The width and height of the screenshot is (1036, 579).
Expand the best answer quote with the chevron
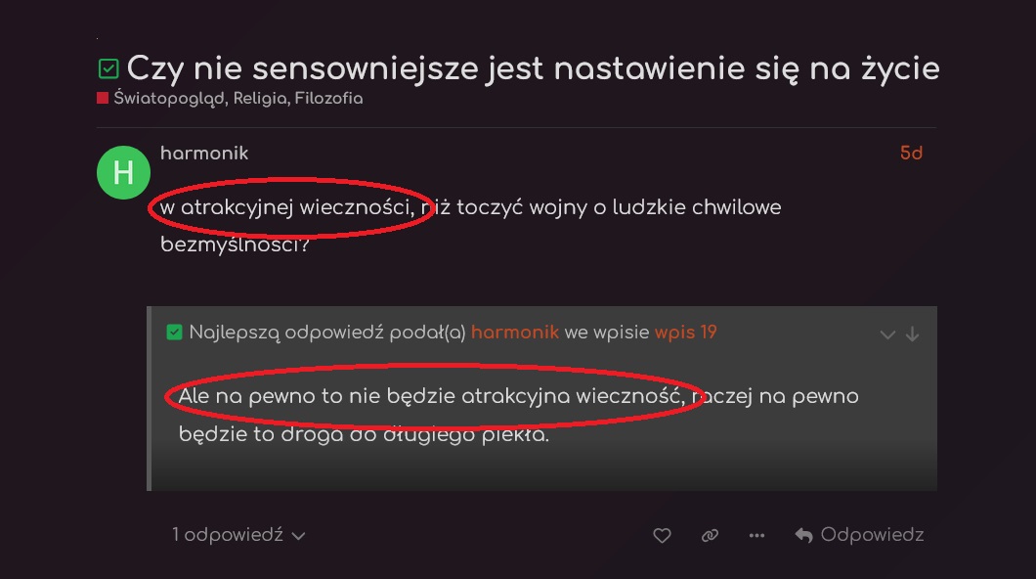[x=887, y=334]
